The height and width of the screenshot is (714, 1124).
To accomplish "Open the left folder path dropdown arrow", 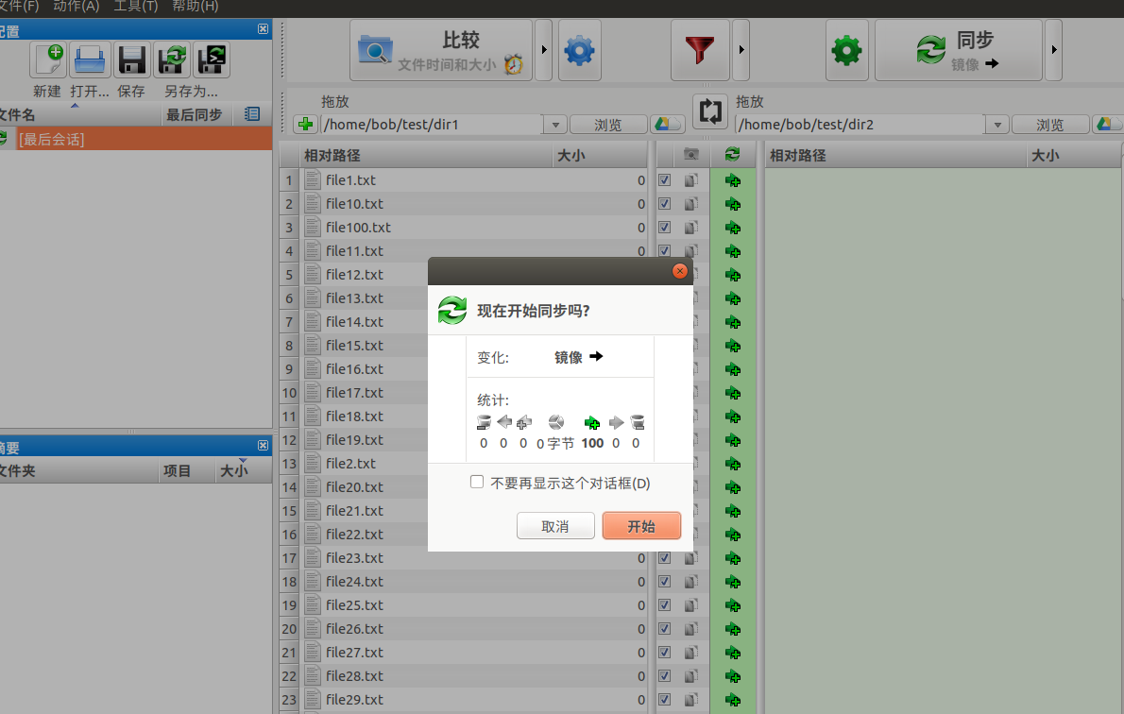I will [x=555, y=124].
